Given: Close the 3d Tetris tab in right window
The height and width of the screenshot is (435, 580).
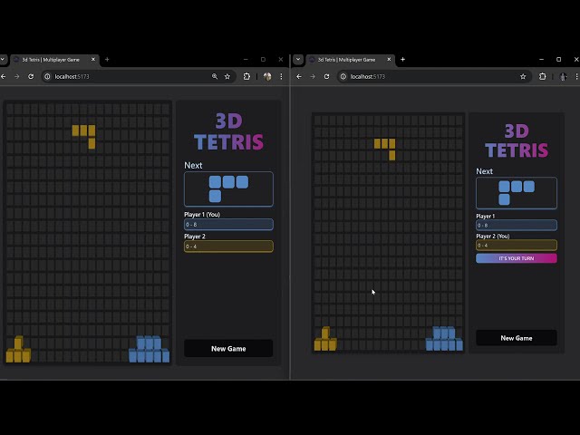Looking at the screenshot, I should [389, 59].
